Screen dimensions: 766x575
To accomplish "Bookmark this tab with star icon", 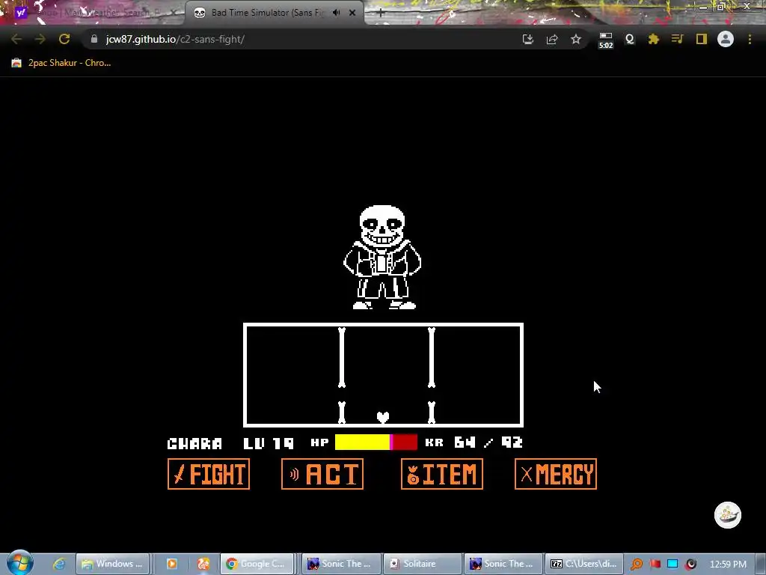I will pyautogui.click(x=576, y=39).
